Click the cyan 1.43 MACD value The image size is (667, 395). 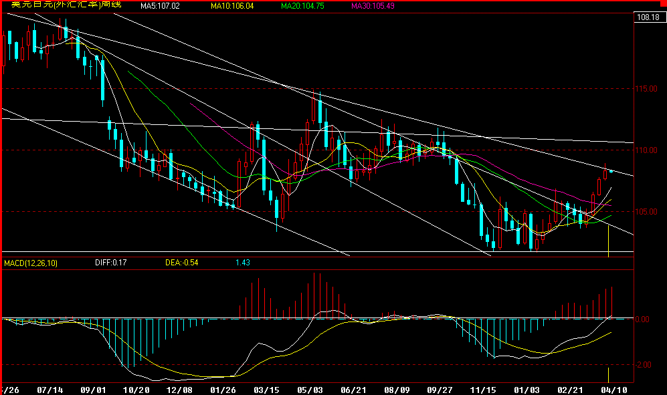coord(242,263)
